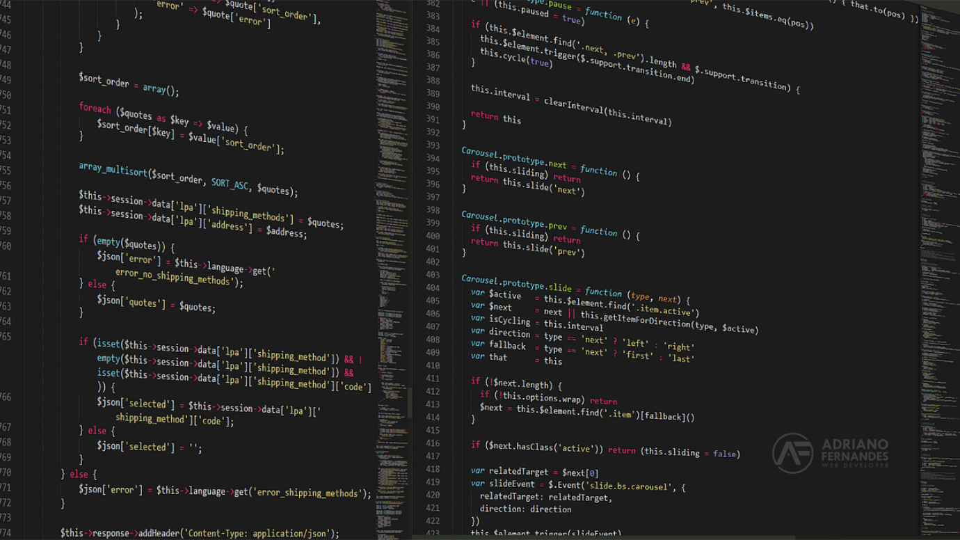Click line number 403 in right gutter
The image size is (960, 540).
coord(433,274)
